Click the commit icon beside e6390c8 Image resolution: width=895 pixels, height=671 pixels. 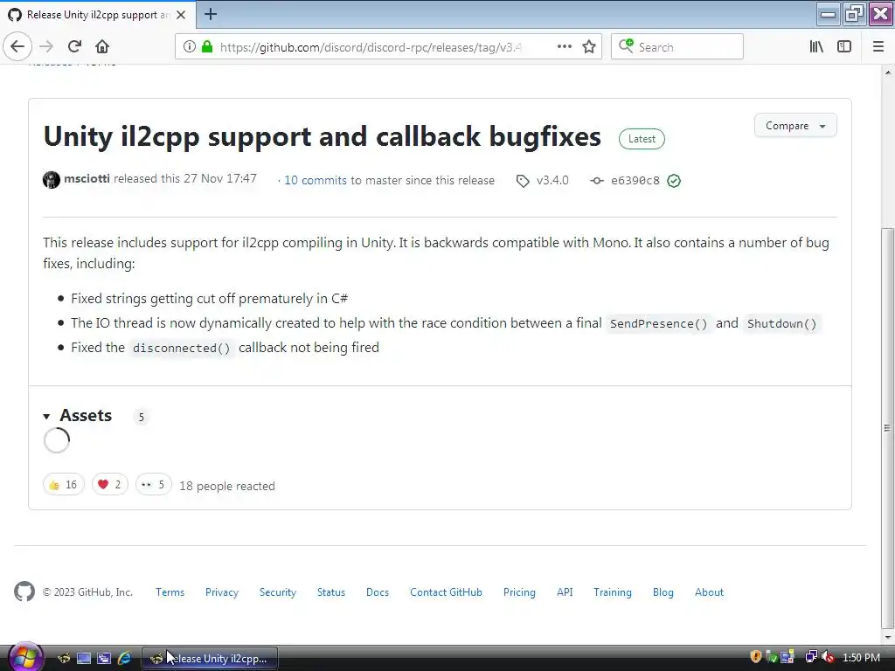coord(596,181)
